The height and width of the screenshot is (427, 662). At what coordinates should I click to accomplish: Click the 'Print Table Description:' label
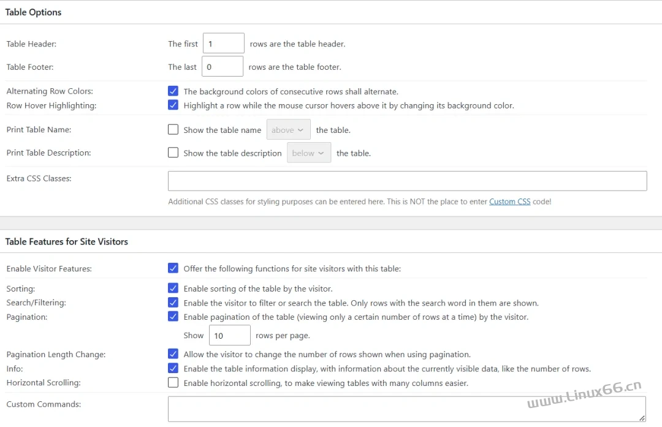point(48,153)
